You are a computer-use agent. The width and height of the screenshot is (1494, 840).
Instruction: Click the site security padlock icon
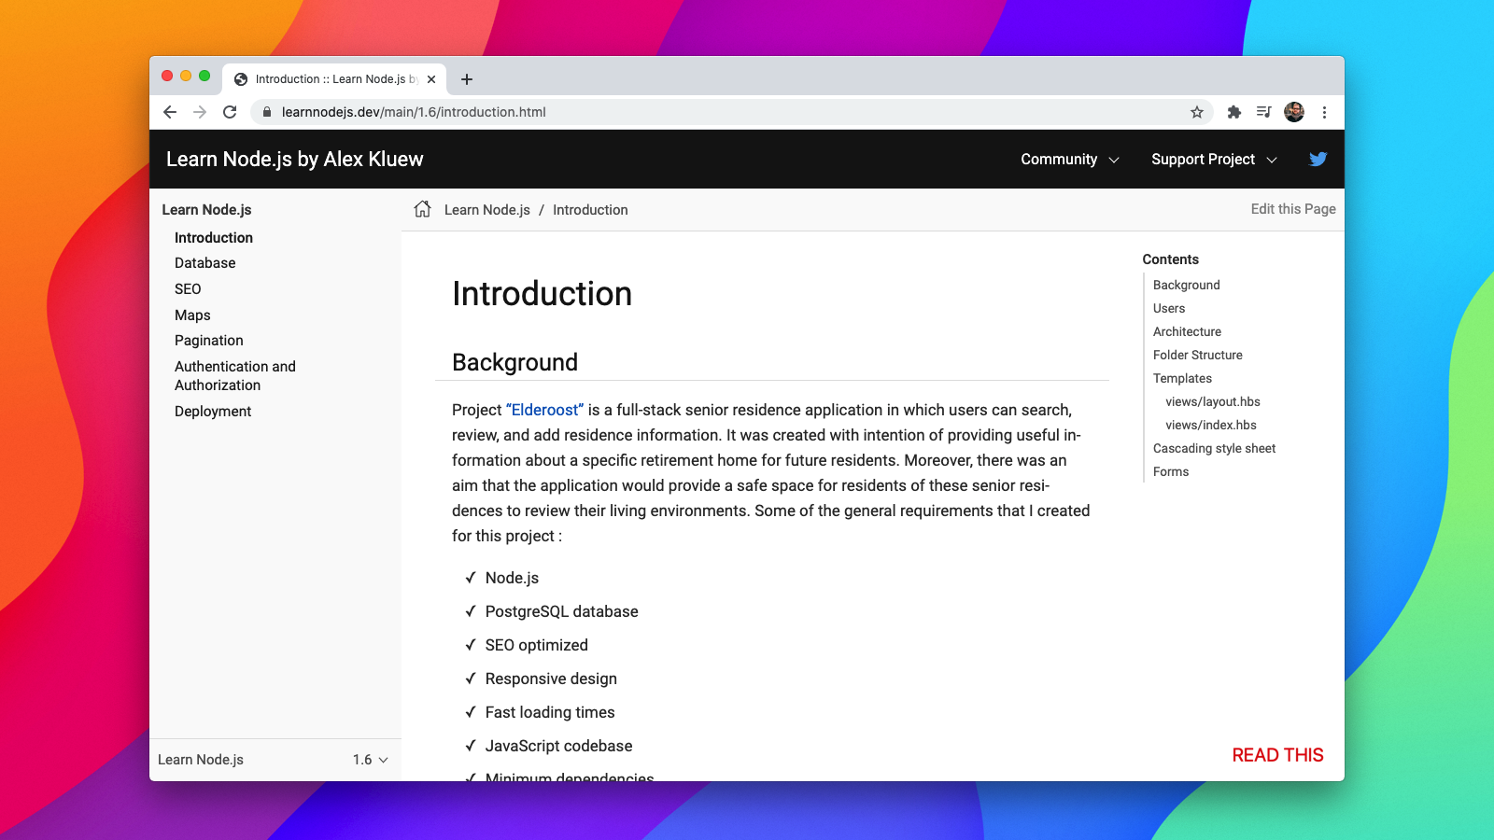[x=266, y=112]
